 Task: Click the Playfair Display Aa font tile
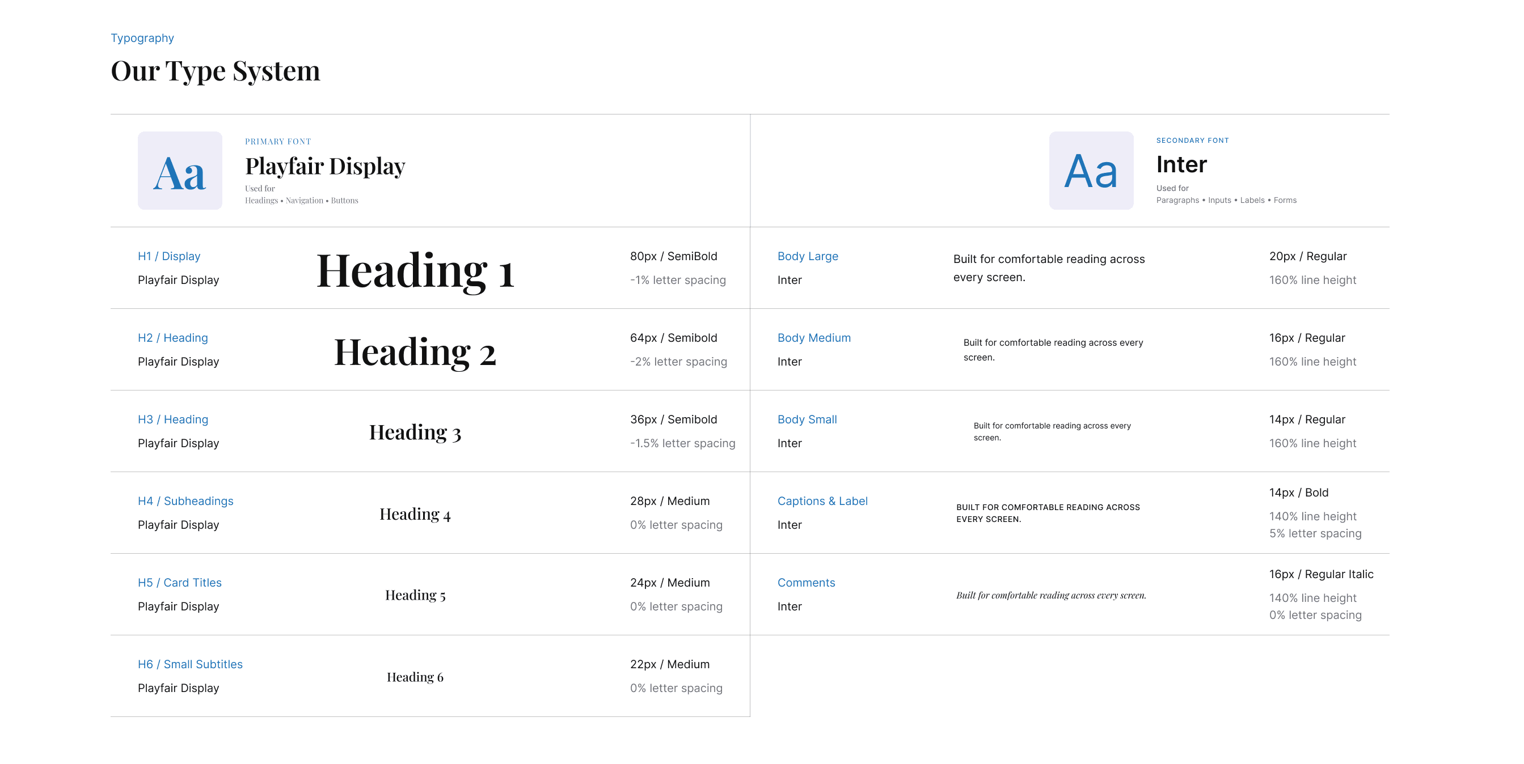coord(180,170)
